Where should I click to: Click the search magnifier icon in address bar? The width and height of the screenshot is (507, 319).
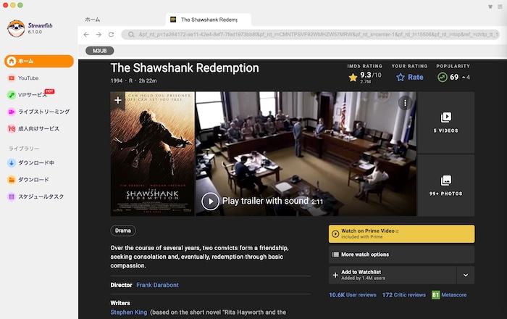coord(131,34)
